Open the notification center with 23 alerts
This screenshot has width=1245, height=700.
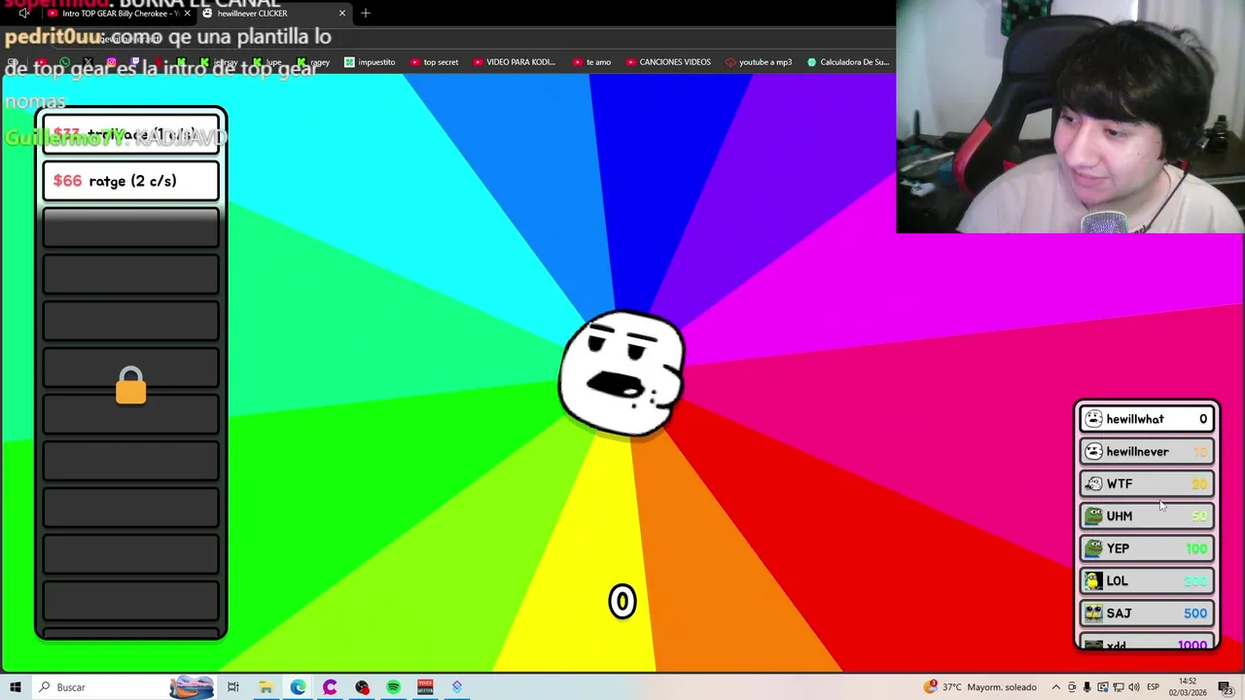point(1226,687)
